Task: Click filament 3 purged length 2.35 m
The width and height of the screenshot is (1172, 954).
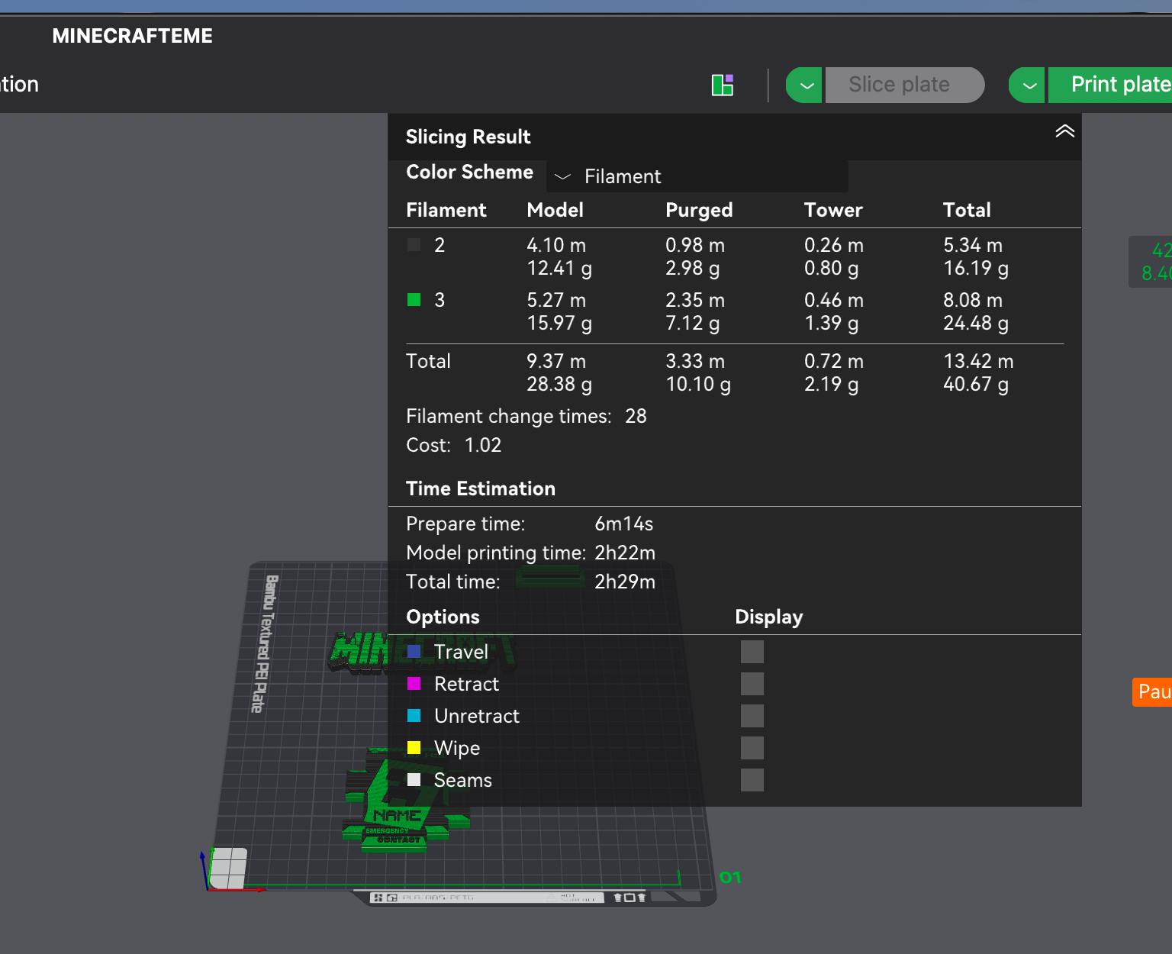Action: point(695,300)
